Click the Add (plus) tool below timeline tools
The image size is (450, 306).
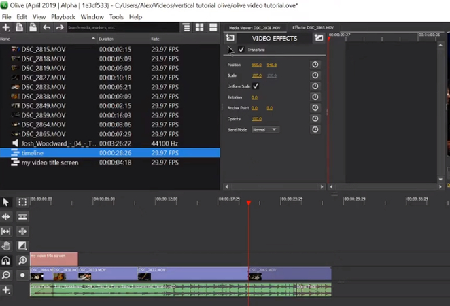[5, 290]
